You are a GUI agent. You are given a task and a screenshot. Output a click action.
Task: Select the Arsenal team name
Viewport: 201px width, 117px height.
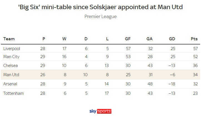[10, 84]
